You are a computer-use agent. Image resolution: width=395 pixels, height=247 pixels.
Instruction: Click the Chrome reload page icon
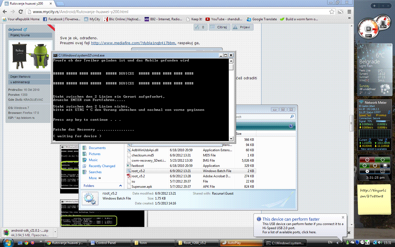[x=21, y=12]
